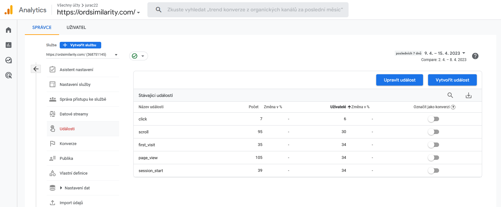Screen dimensions: 501x207
Task: Click the Vytvořit událost button
Action: 452,80
